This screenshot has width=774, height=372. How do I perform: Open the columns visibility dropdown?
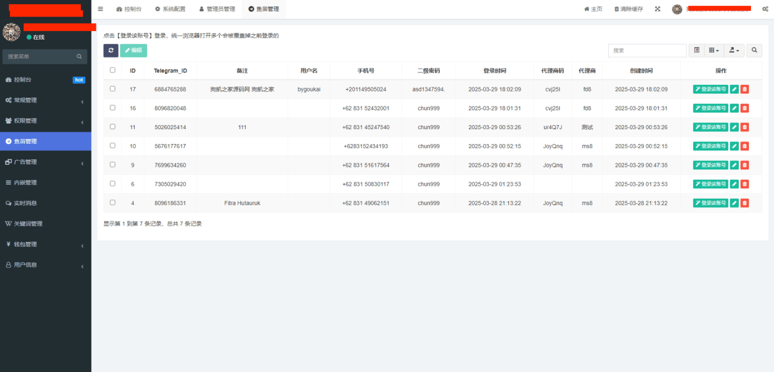coord(714,50)
